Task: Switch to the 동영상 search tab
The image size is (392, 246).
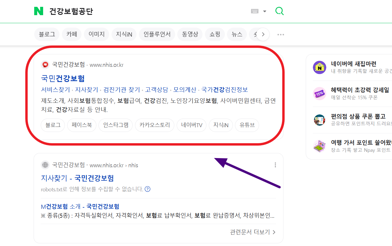Action: point(190,34)
